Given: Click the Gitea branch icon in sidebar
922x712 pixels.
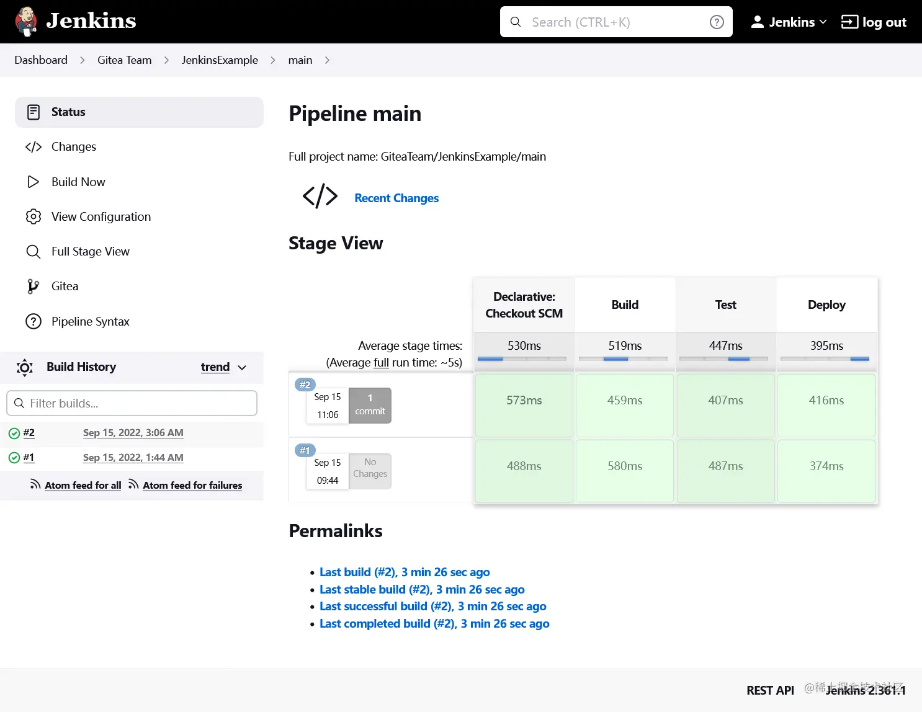Looking at the screenshot, I should click(x=34, y=286).
